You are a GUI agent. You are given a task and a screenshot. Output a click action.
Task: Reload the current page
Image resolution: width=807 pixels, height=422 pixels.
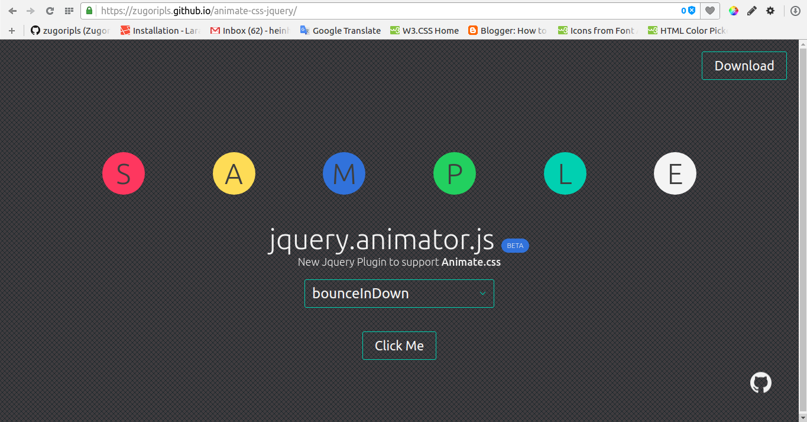50,11
